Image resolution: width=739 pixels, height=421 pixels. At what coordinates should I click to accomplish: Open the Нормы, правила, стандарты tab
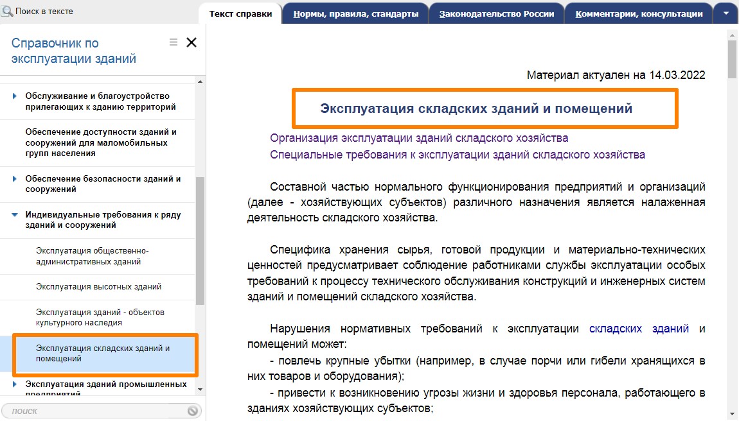356,13
